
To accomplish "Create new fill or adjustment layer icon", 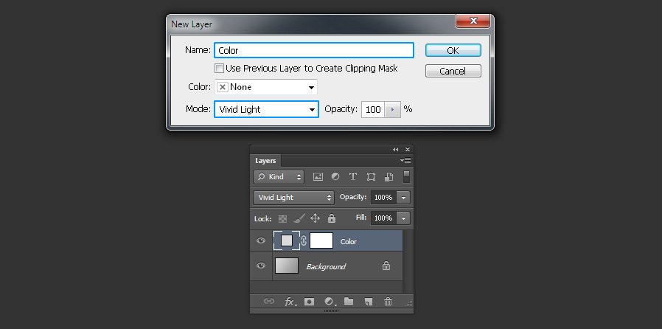I will 330,302.
